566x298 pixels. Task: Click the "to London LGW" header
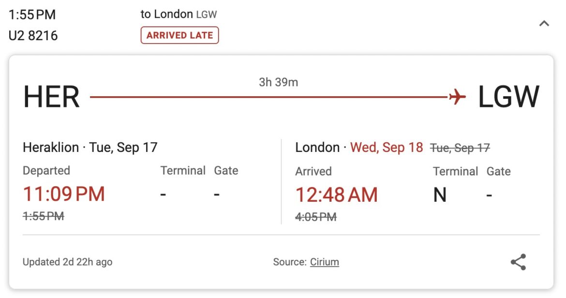[179, 15]
